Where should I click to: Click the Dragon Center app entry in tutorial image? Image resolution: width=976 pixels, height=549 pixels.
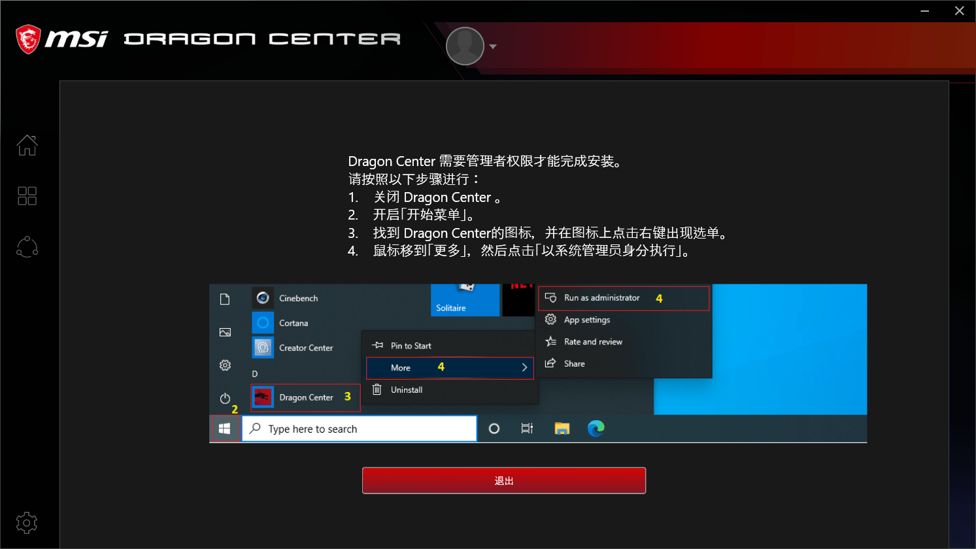tap(305, 397)
